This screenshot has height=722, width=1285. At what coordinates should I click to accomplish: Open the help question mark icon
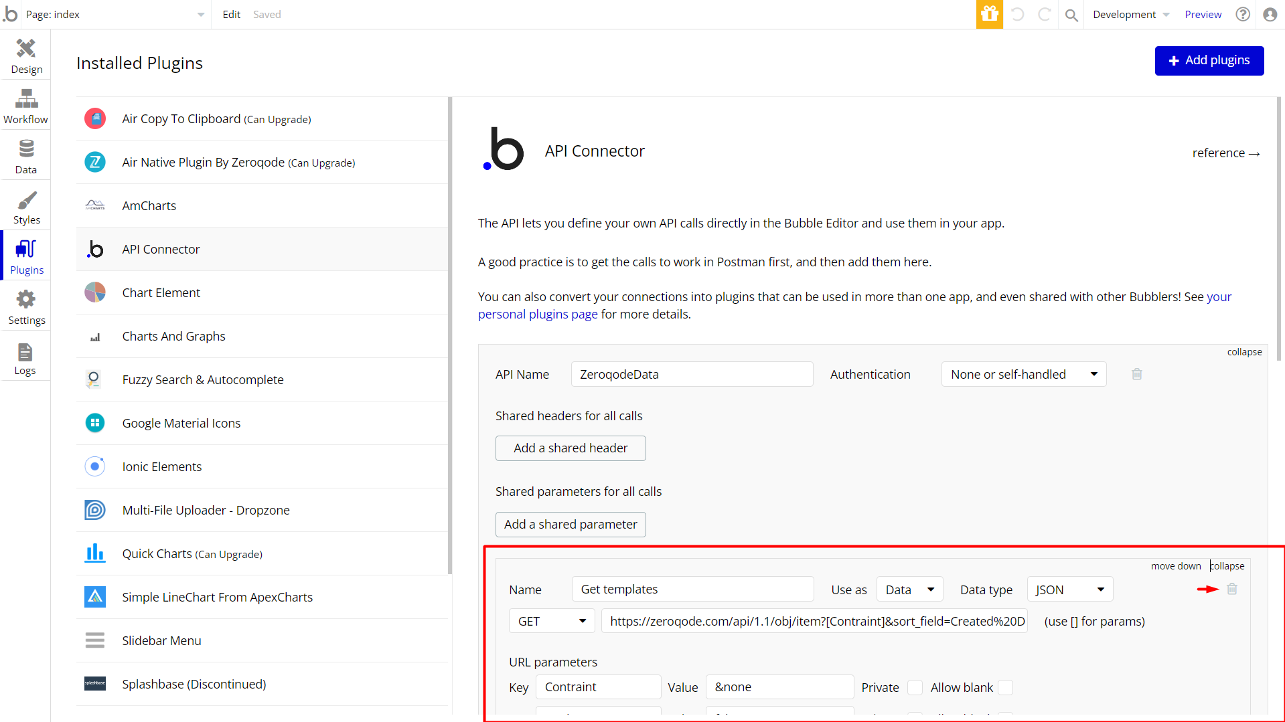(1243, 14)
